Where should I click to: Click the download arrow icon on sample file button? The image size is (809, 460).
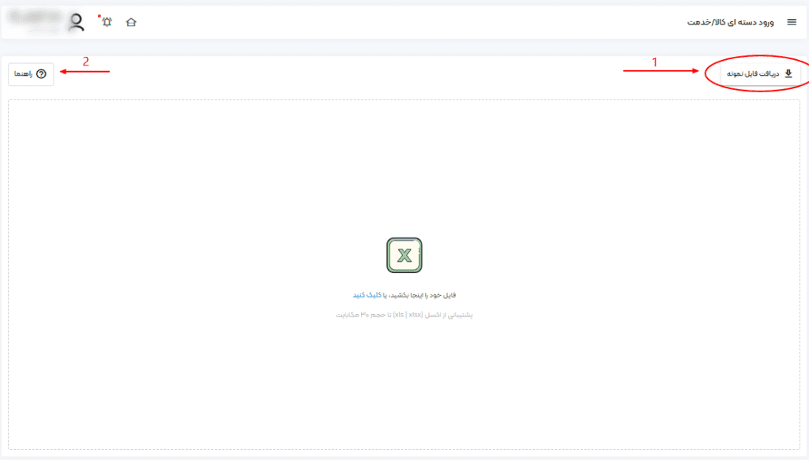click(x=788, y=73)
